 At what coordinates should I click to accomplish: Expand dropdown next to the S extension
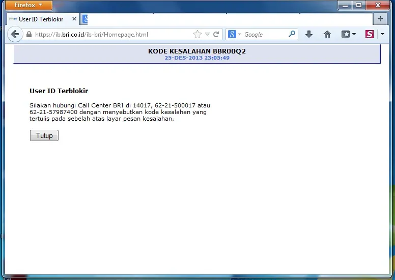click(382, 34)
